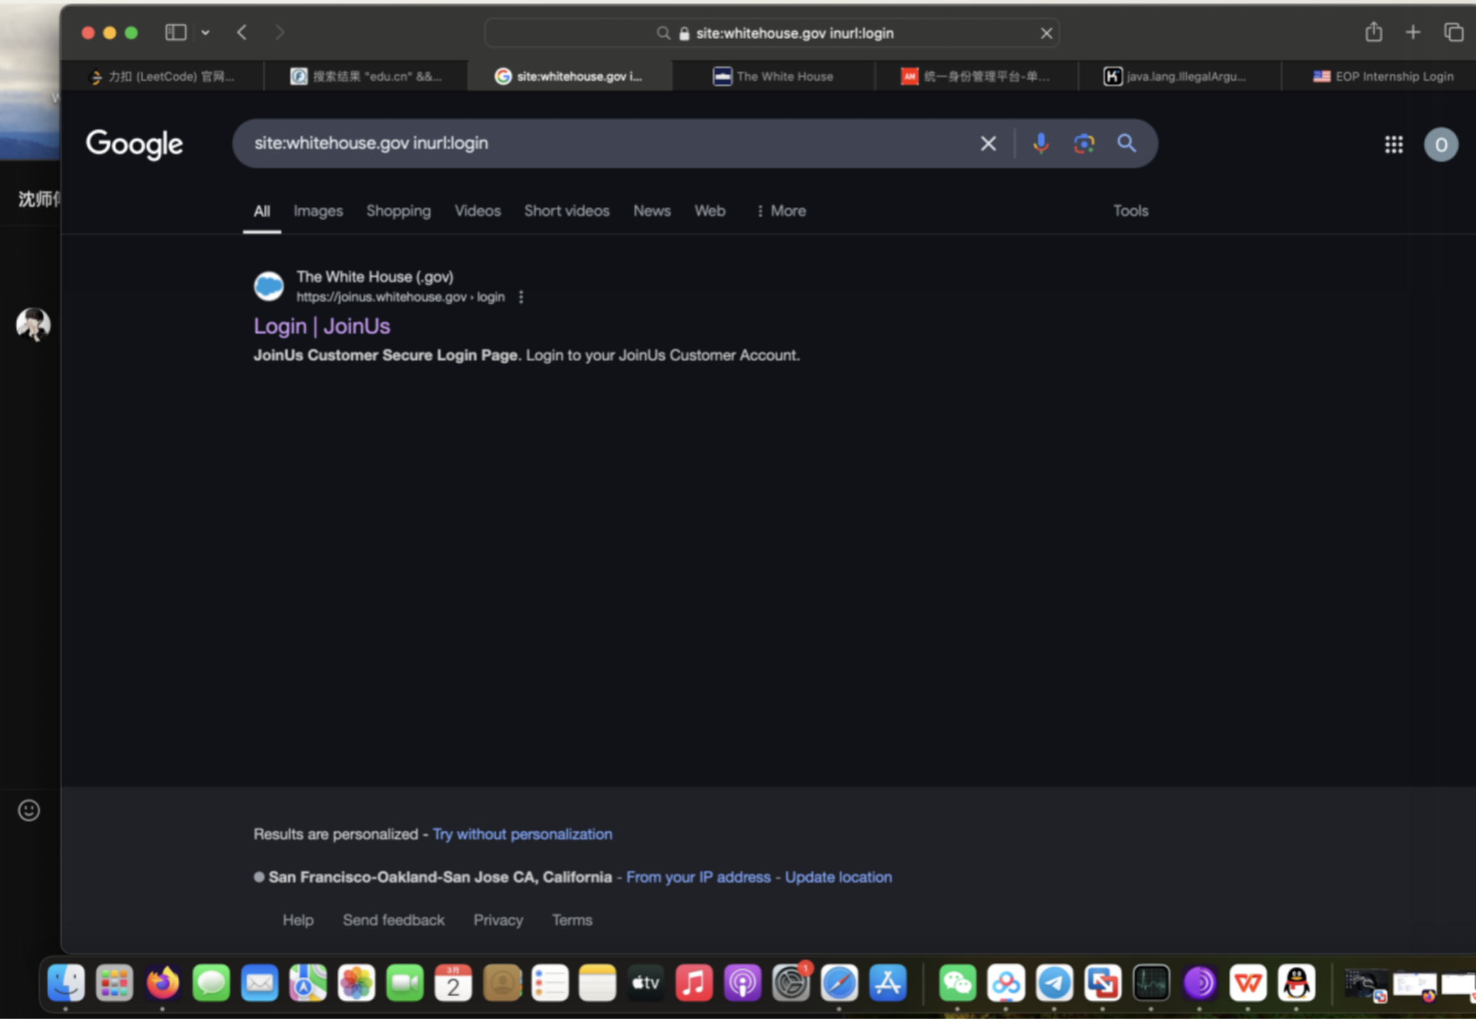Image resolution: width=1480 pixels, height=1020 pixels.
Task: Go back to the previous page
Action: 242,32
